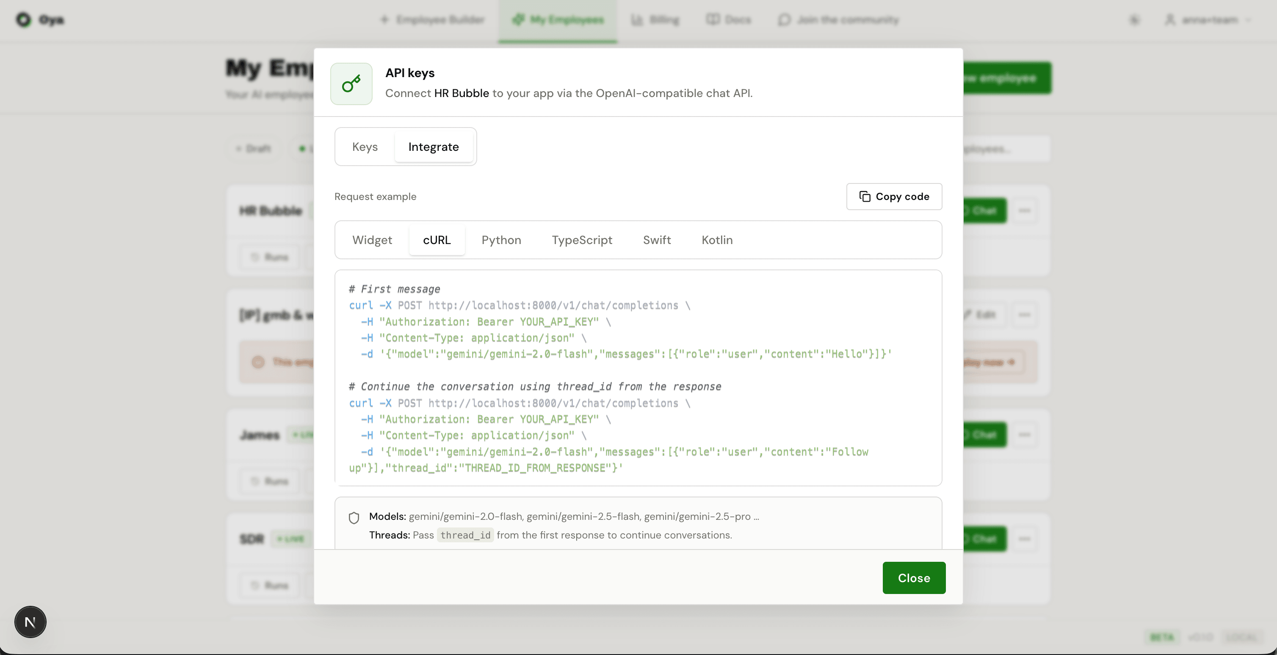Click the Oya logo icon
1277x655 pixels.
(x=23, y=20)
